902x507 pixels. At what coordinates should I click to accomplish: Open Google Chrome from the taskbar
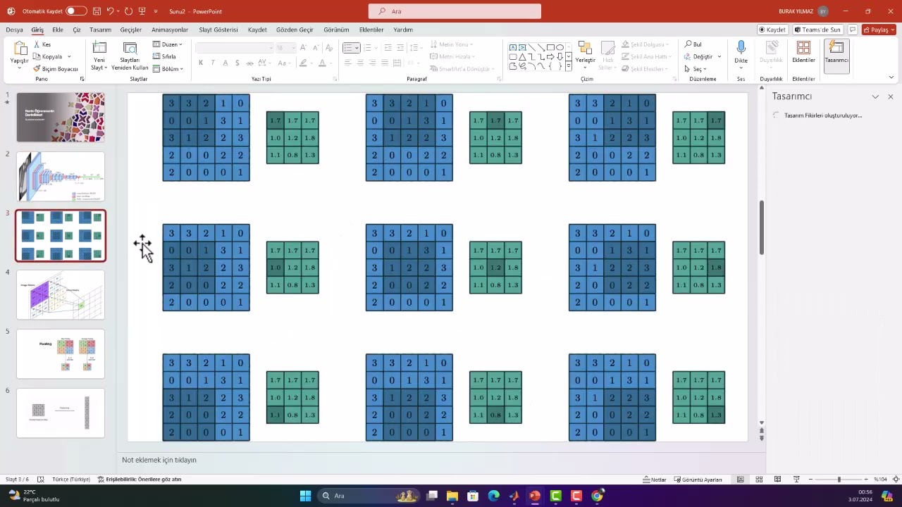point(597,496)
